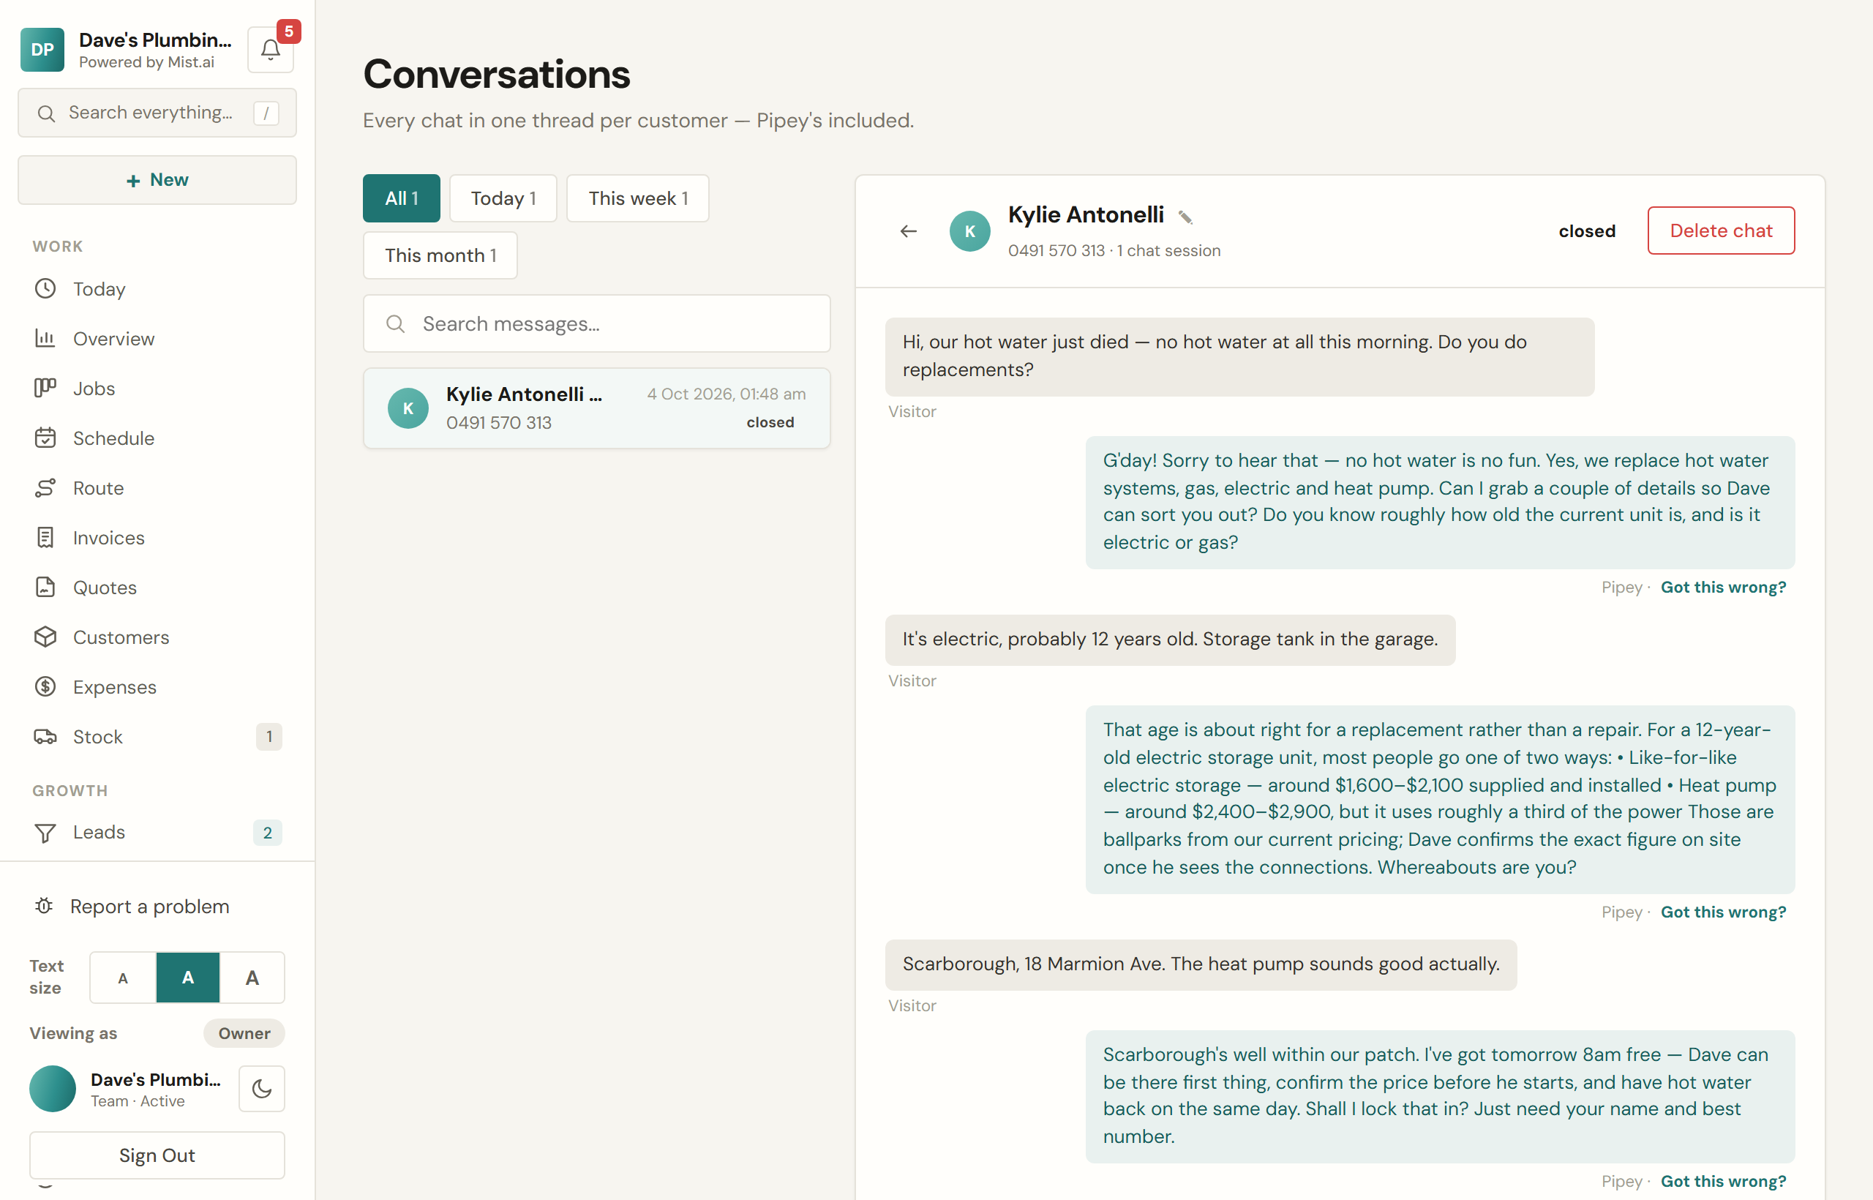Screen dimensions: 1873x1200
Task: Click the Invoices receipt icon
Action: [45, 538]
